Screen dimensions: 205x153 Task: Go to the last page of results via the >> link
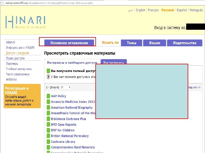coord(194,87)
